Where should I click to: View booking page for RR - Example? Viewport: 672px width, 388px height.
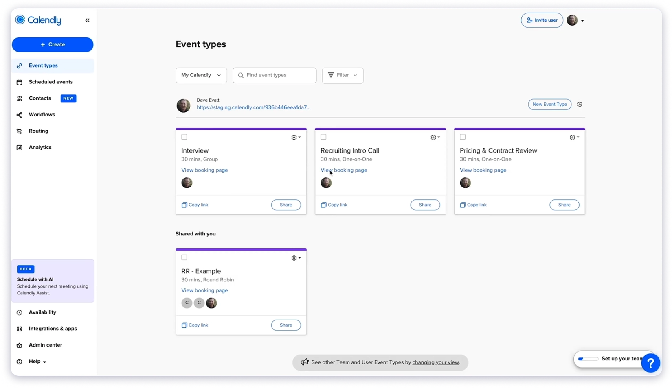click(204, 290)
